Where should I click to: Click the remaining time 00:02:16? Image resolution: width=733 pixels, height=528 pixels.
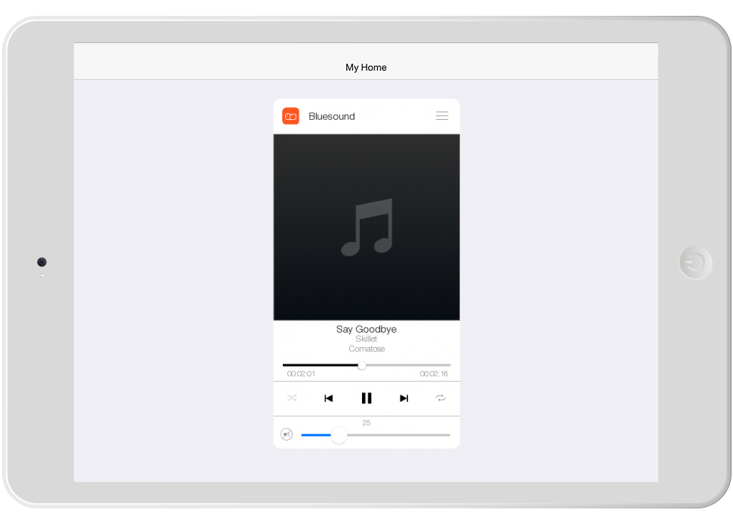[434, 374]
